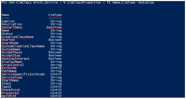This screenshot has height=99, width=186.
Task: Select the CimType column header
Action: tap(55, 15)
